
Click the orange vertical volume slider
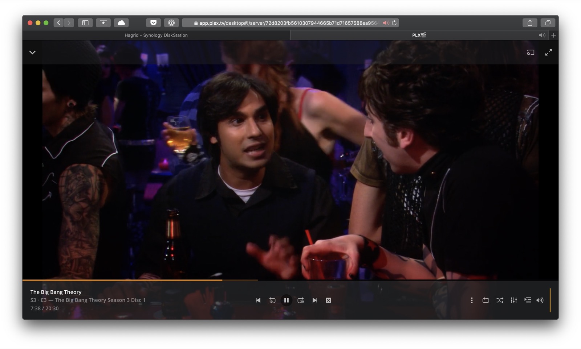pos(550,300)
